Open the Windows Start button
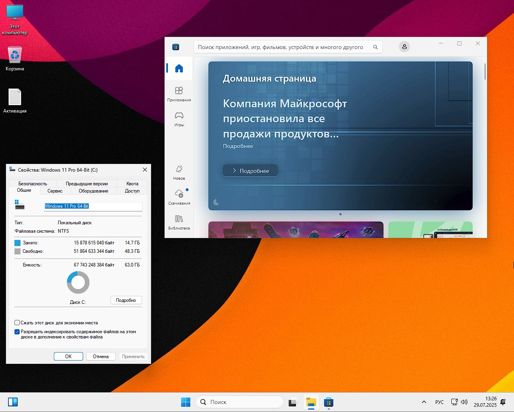Viewport: 514px width, 412px height. [x=186, y=402]
